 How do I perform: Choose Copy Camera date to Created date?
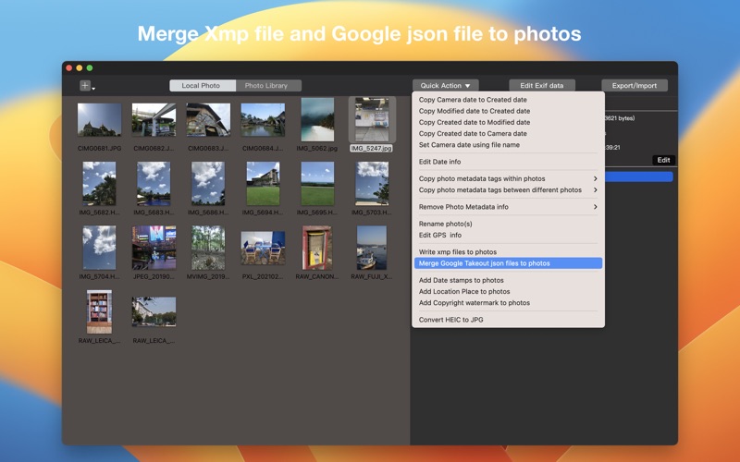[508, 100]
